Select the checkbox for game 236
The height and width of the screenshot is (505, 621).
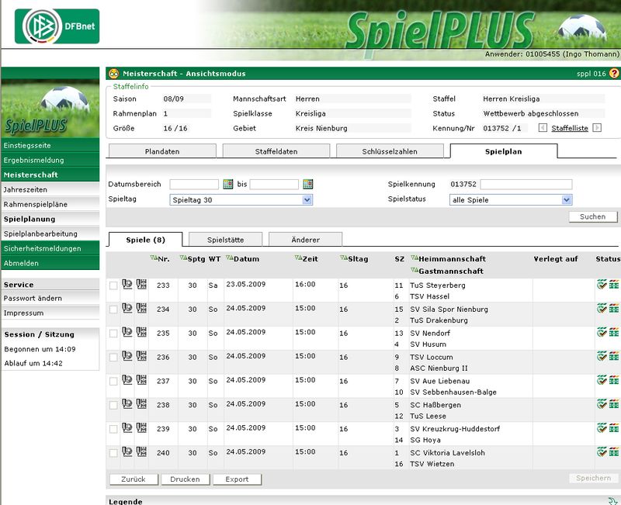pyautogui.click(x=113, y=357)
